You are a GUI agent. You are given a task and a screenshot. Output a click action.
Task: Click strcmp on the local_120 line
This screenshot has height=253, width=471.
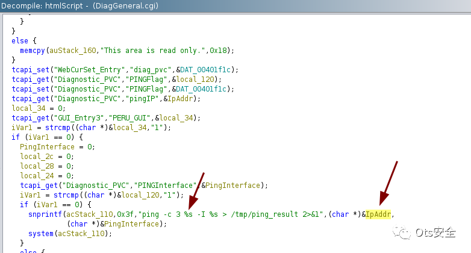[66, 195]
